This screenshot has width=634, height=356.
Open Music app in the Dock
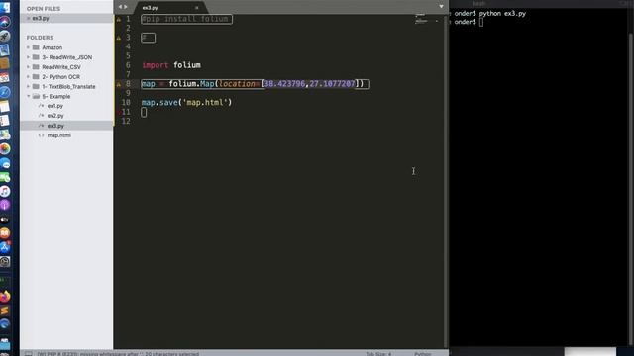pos(5,191)
